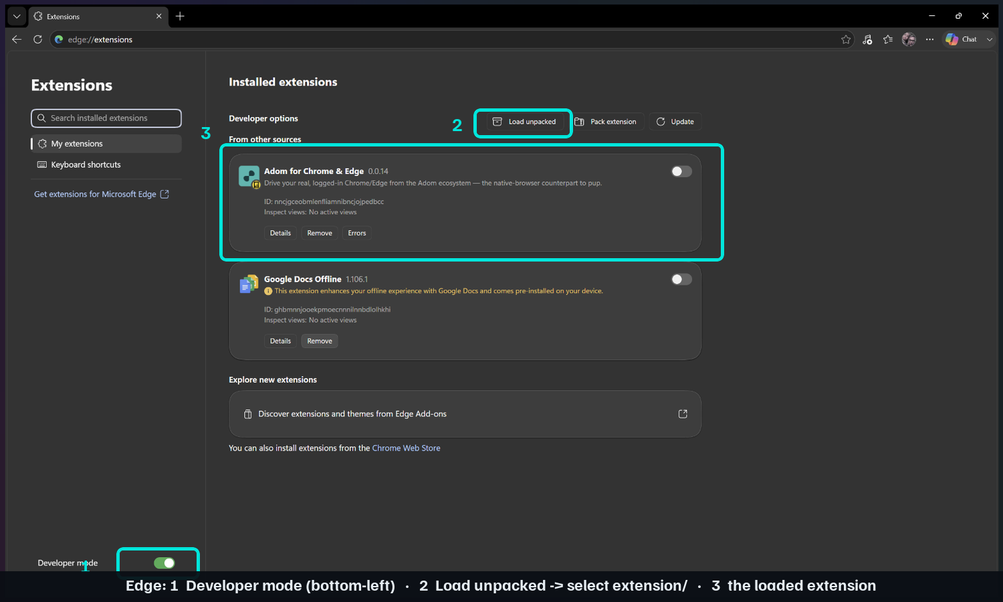Open the profile avatar icon
The height and width of the screenshot is (602, 1003).
tap(909, 39)
